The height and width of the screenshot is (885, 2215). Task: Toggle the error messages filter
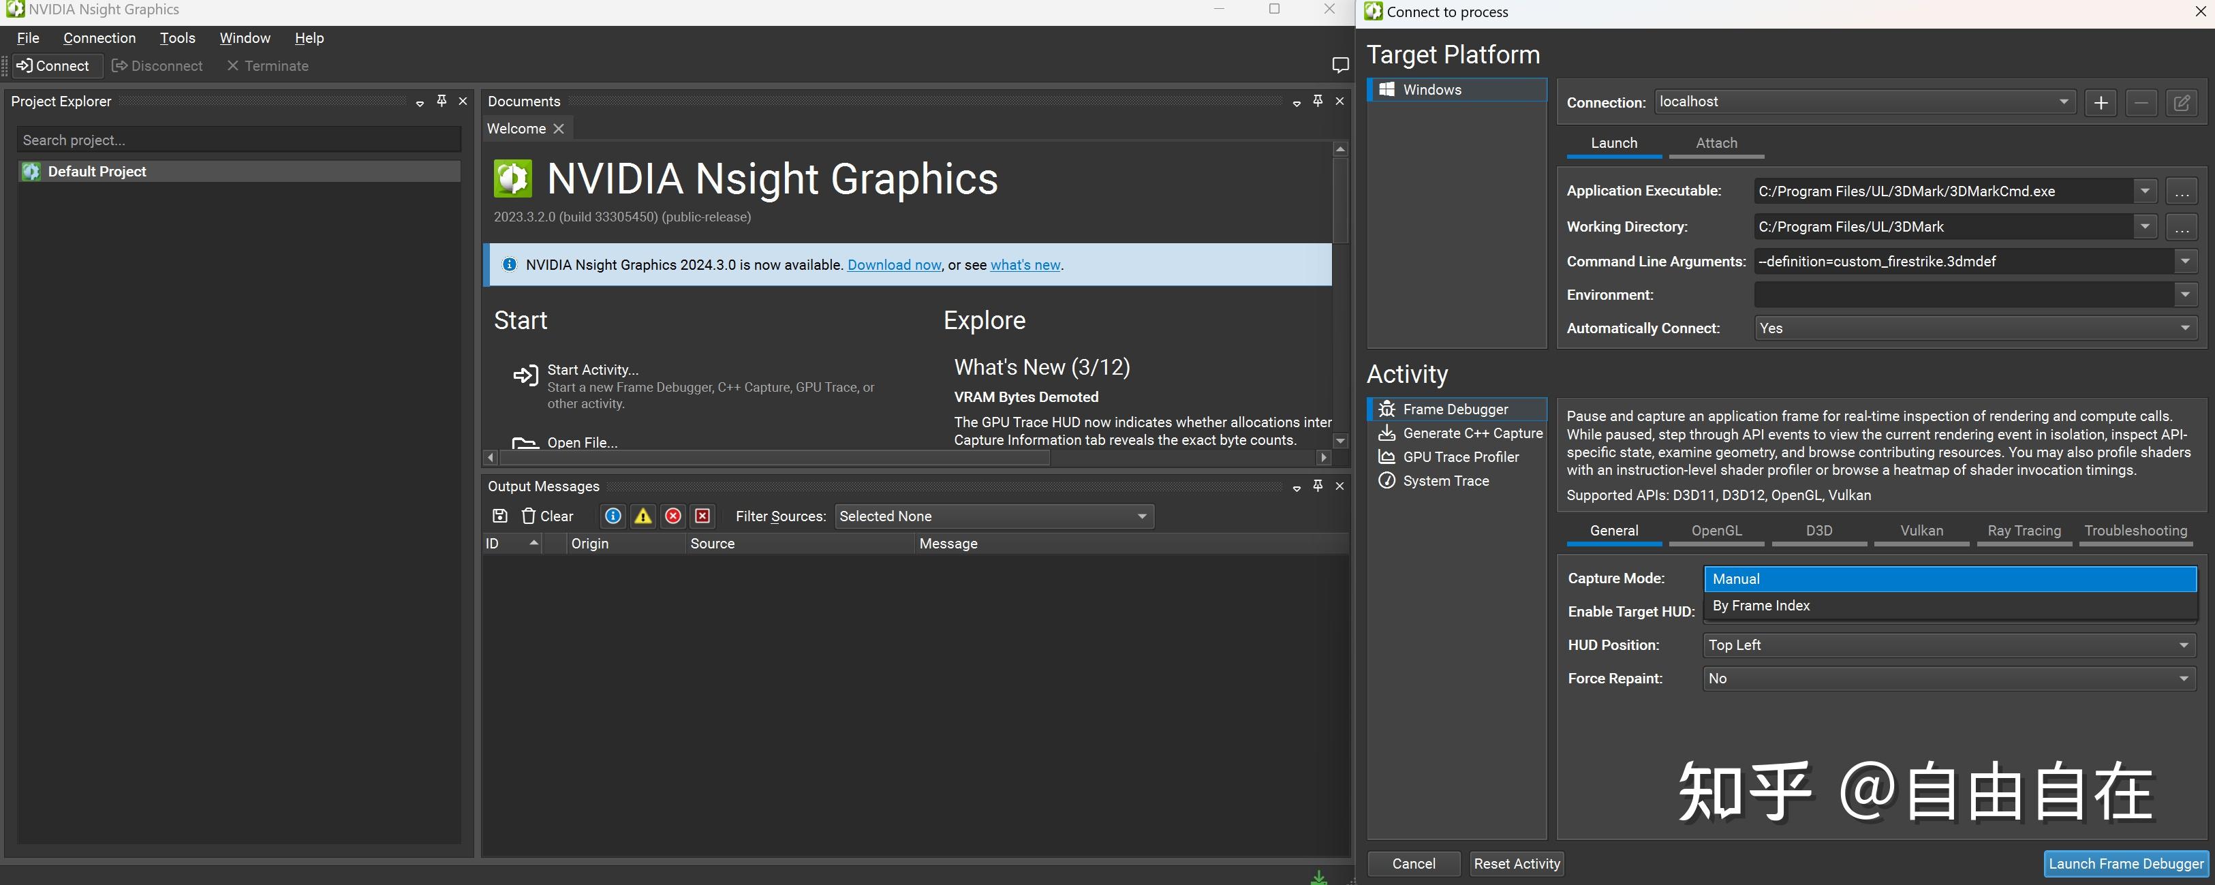click(672, 516)
